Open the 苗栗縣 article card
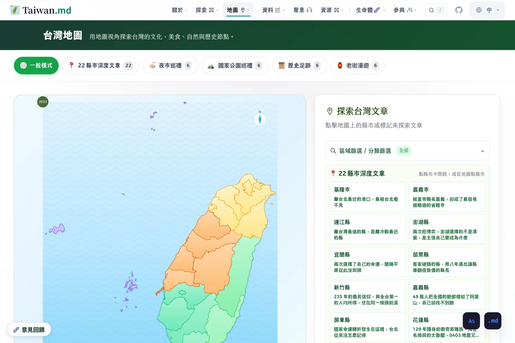 447,262
